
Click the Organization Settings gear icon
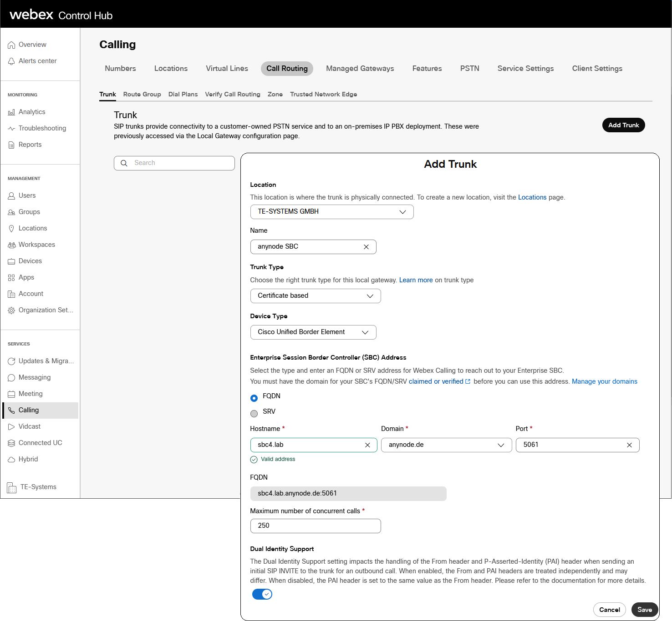pos(11,310)
